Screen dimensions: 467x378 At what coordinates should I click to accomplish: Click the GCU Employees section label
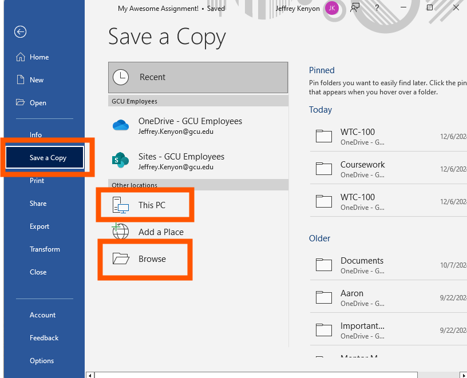point(134,101)
